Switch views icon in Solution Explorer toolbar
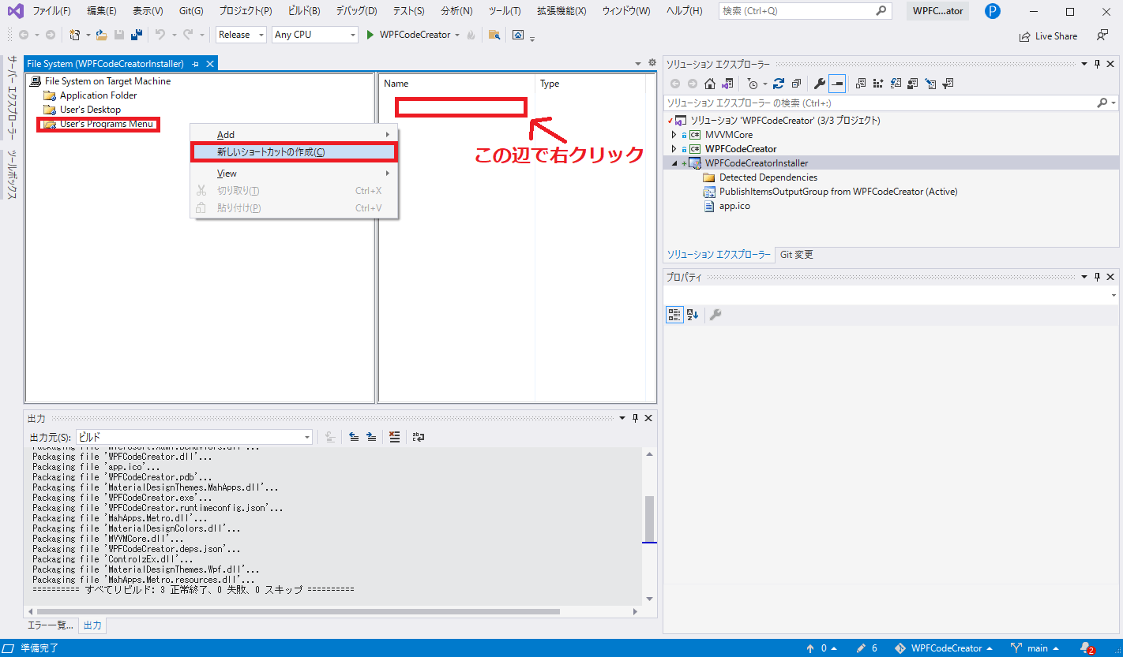This screenshot has height=657, width=1123. tap(727, 84)
